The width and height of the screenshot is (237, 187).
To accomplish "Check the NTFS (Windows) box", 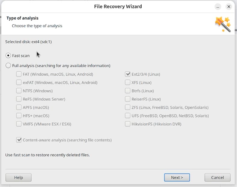I will pos(19,91).
